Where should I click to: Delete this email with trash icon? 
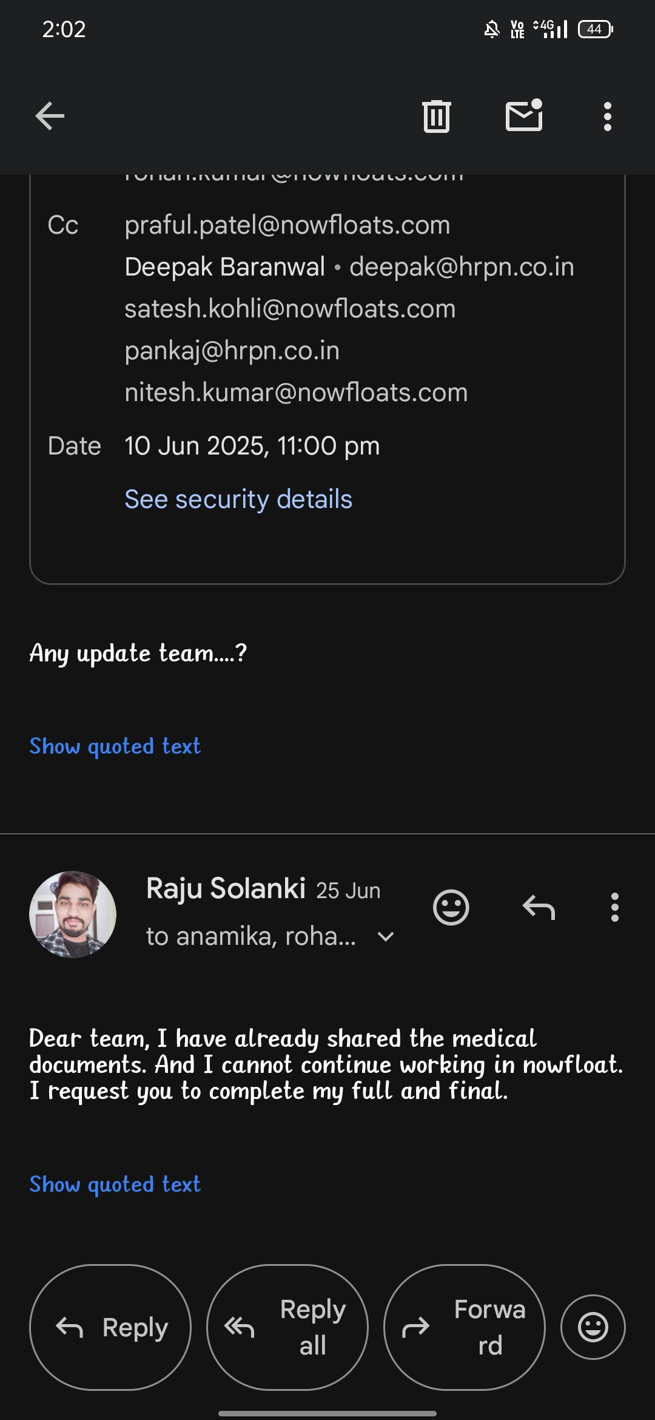click(x=436, y=116)
